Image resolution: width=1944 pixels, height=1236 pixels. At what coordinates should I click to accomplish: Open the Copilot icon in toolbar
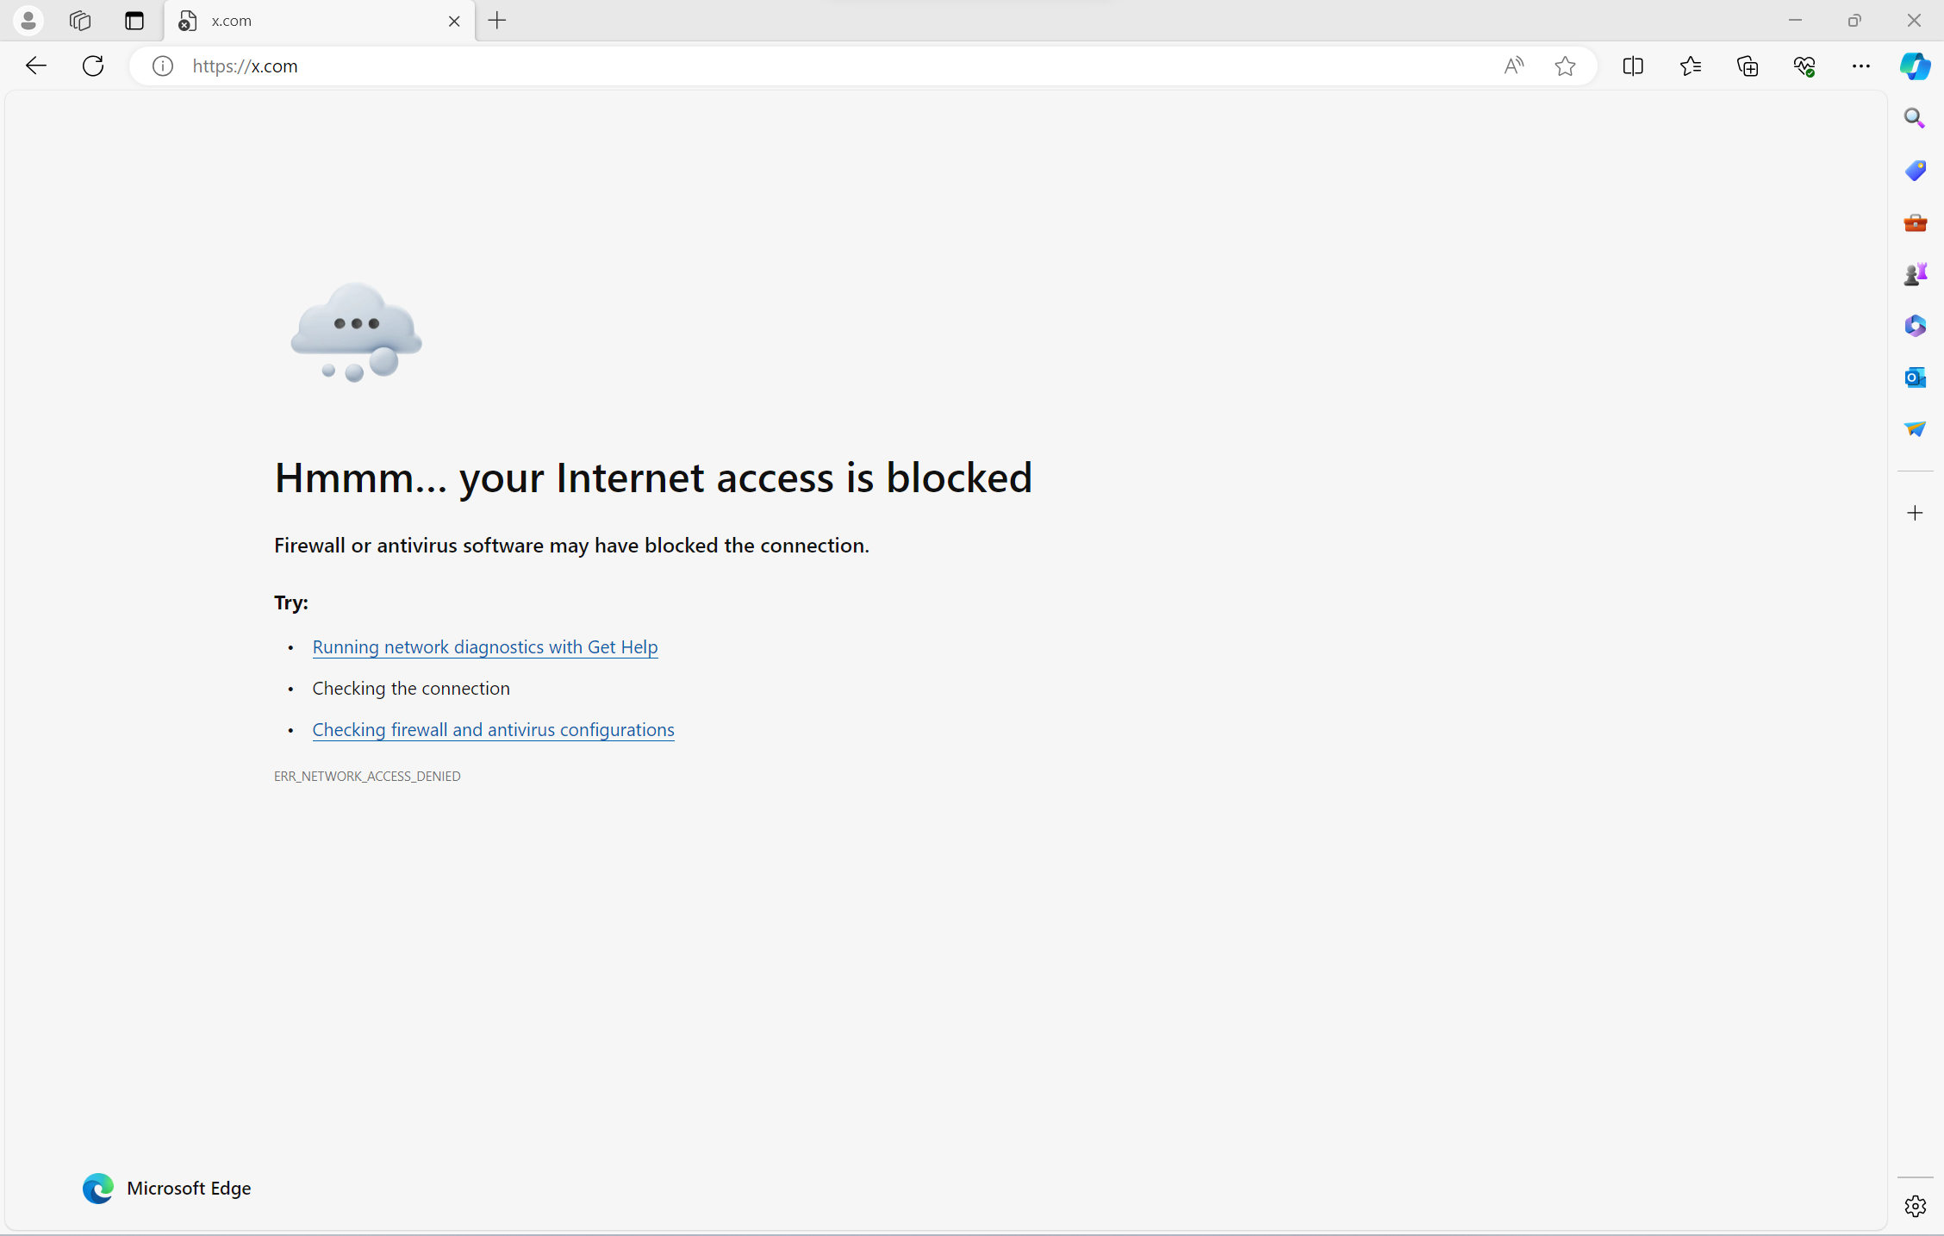(1915, 66)
